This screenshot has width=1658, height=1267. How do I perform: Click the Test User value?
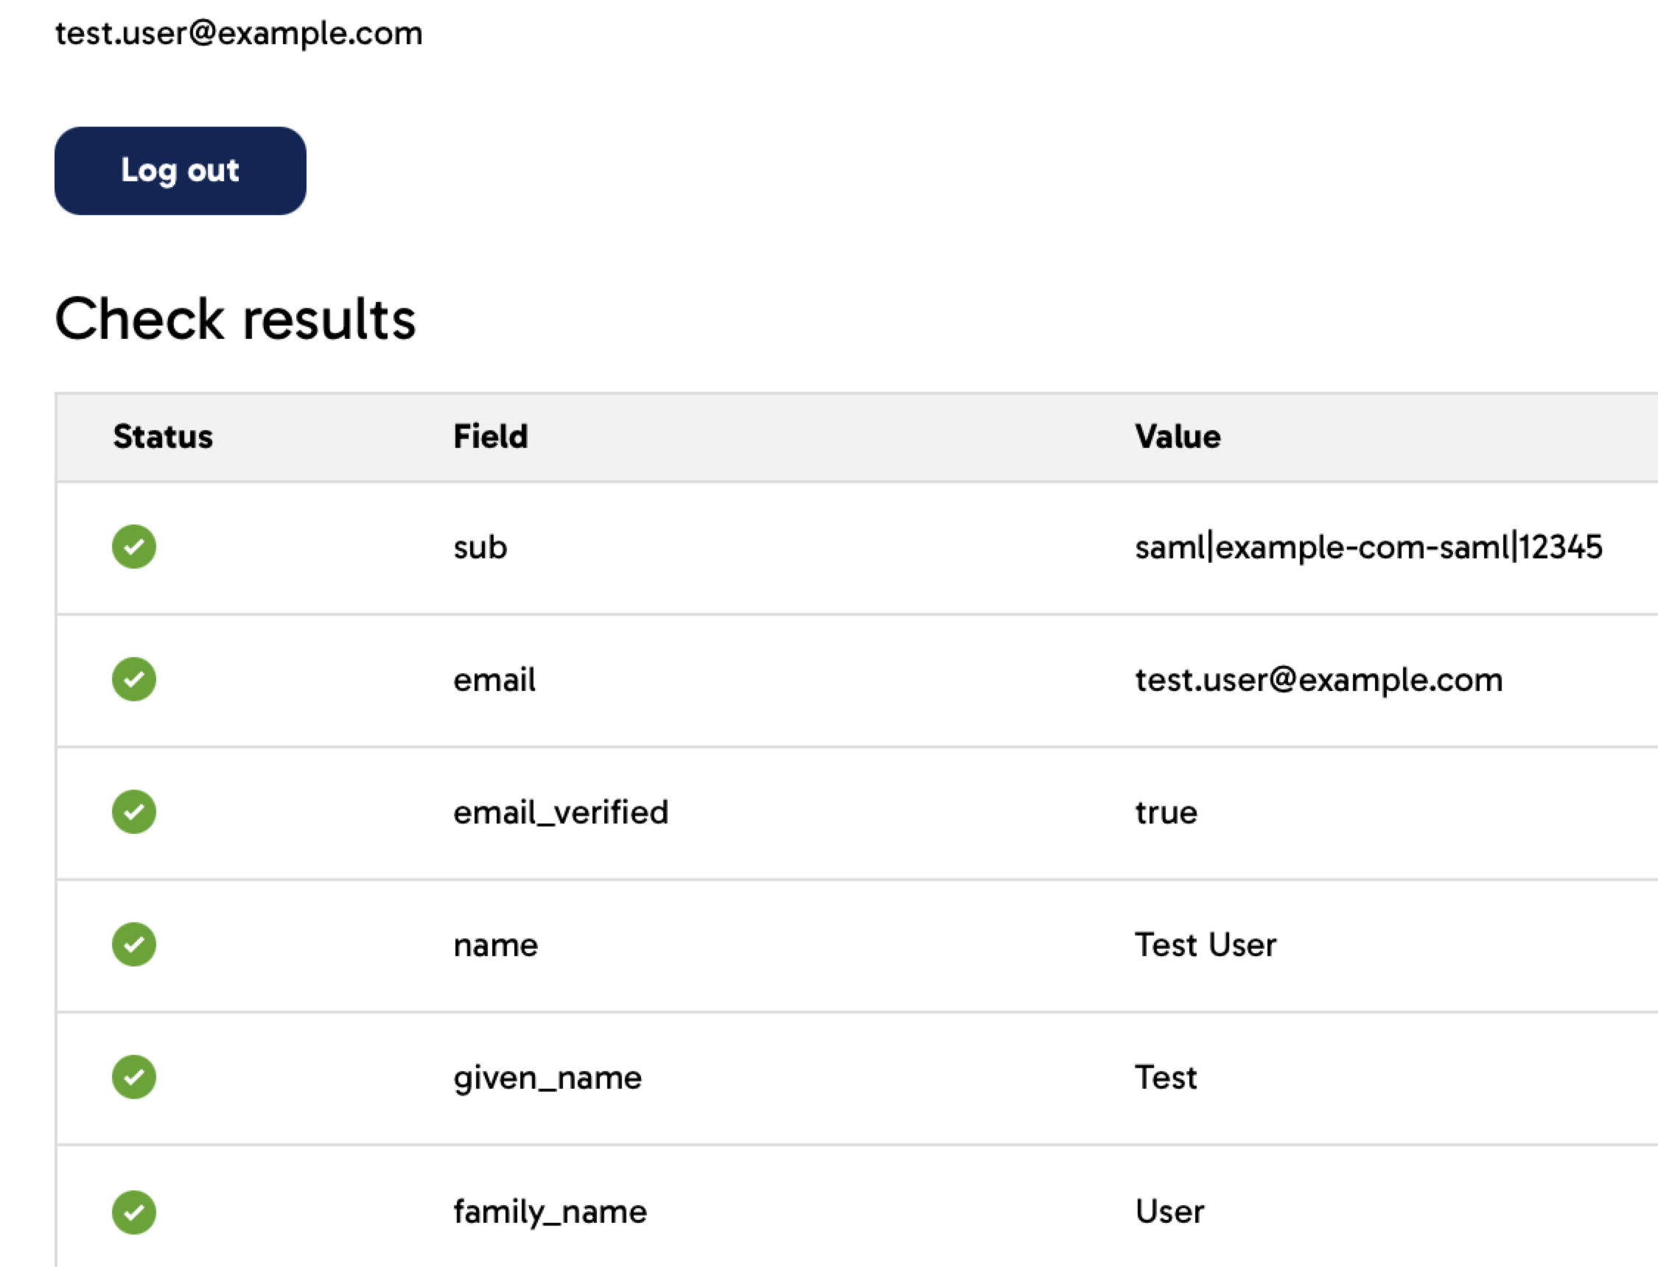click(x=1206, y=944)
